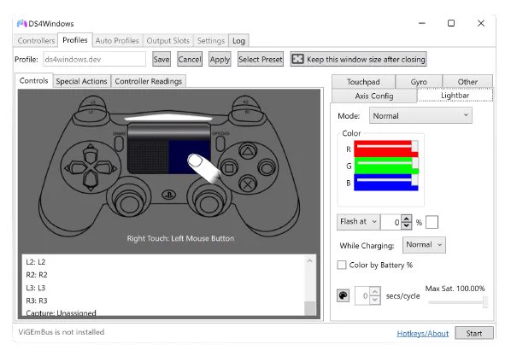This screenshot has height=356, width=511.
Task: Adjust the blue B color slider
Action: coord(386,183)
